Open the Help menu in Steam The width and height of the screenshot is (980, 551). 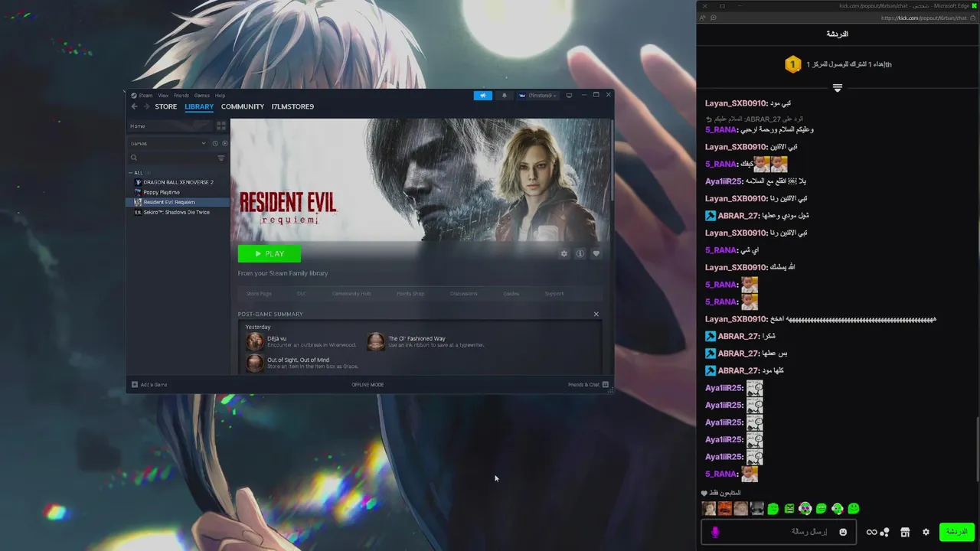pos(220,96)
